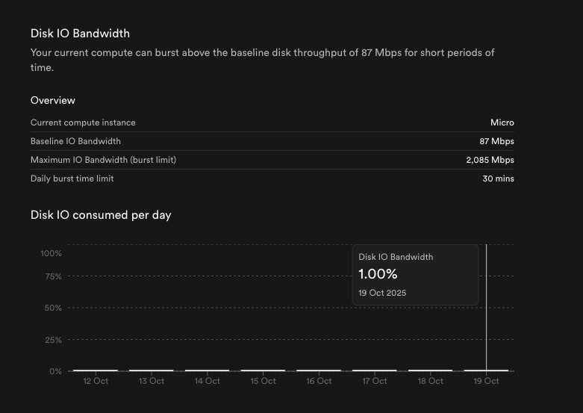Click the 100% y-axis label
Screen dimensions: 583x413
pos(51,253)
